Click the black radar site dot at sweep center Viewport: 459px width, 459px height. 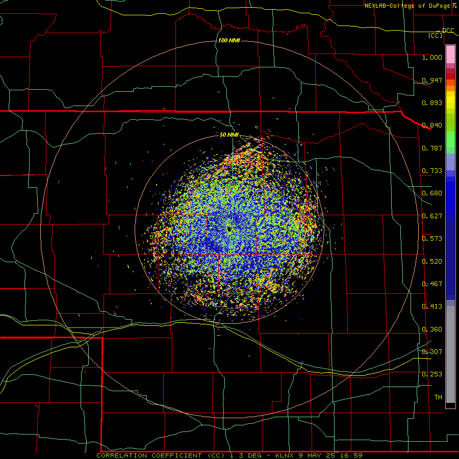coord(229,229)
